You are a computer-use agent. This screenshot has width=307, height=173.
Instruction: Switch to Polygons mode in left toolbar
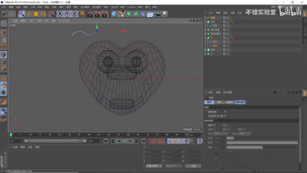pos(4,69)
